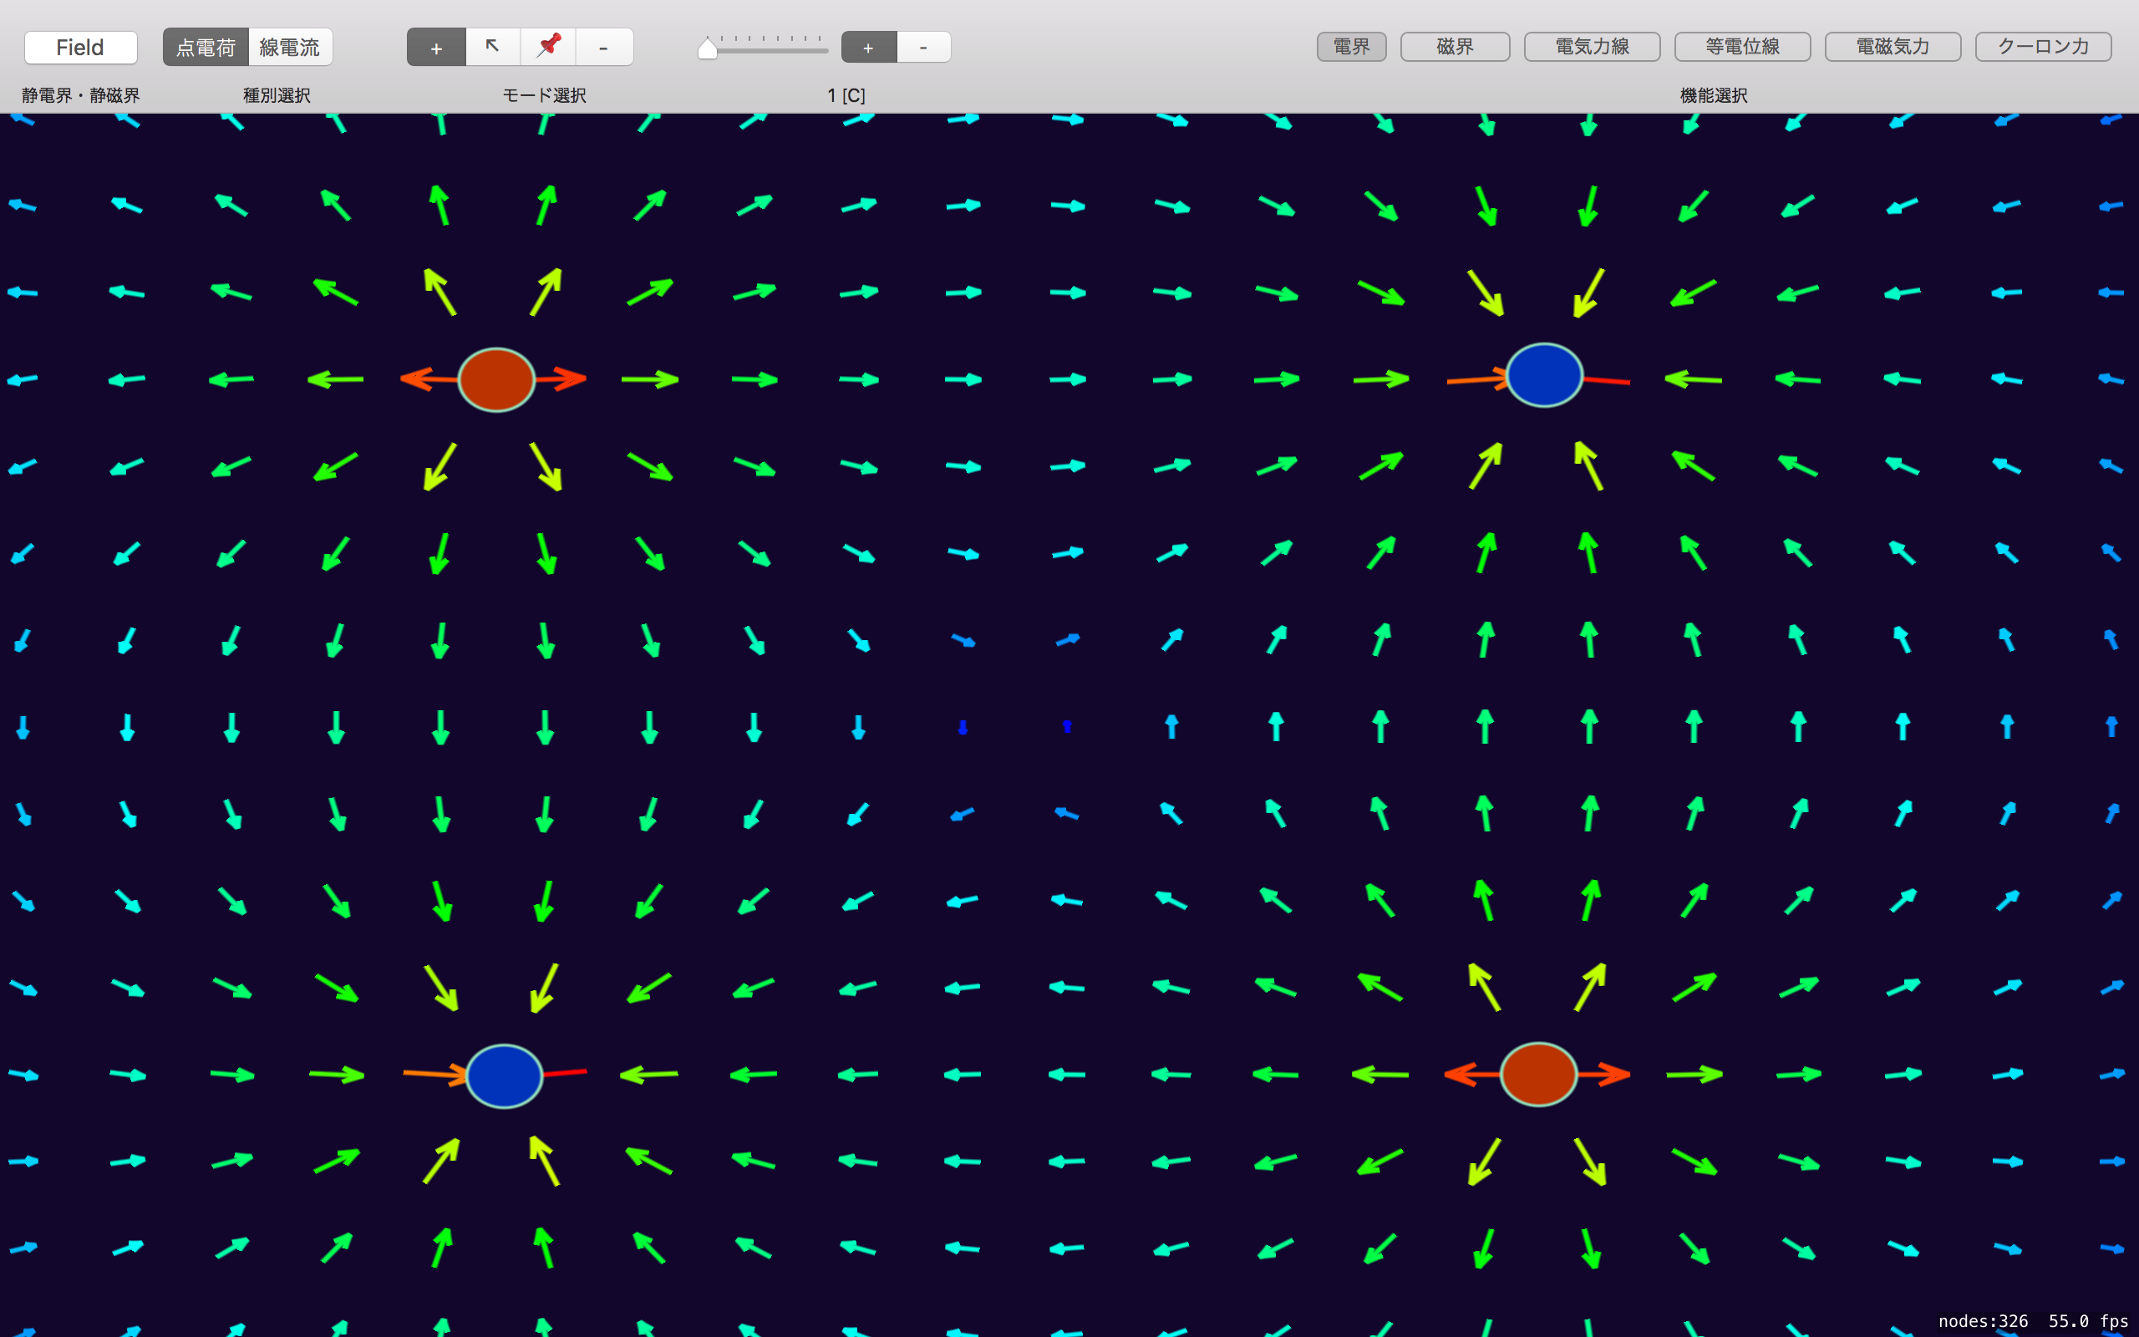Click the モード選択 label
Image resolution: width=2139 pixels, height=1337 pixels.
[545, 95]
